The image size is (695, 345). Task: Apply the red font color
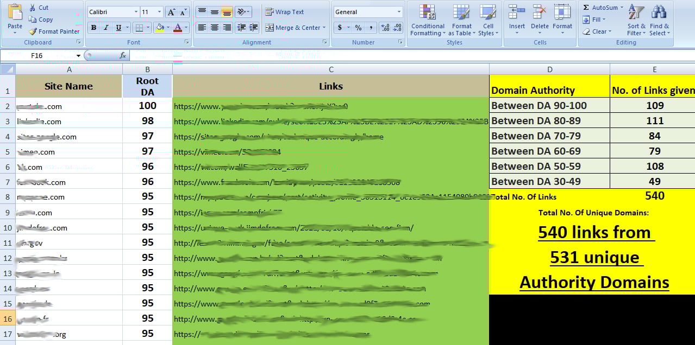click(x=178, y=28)
